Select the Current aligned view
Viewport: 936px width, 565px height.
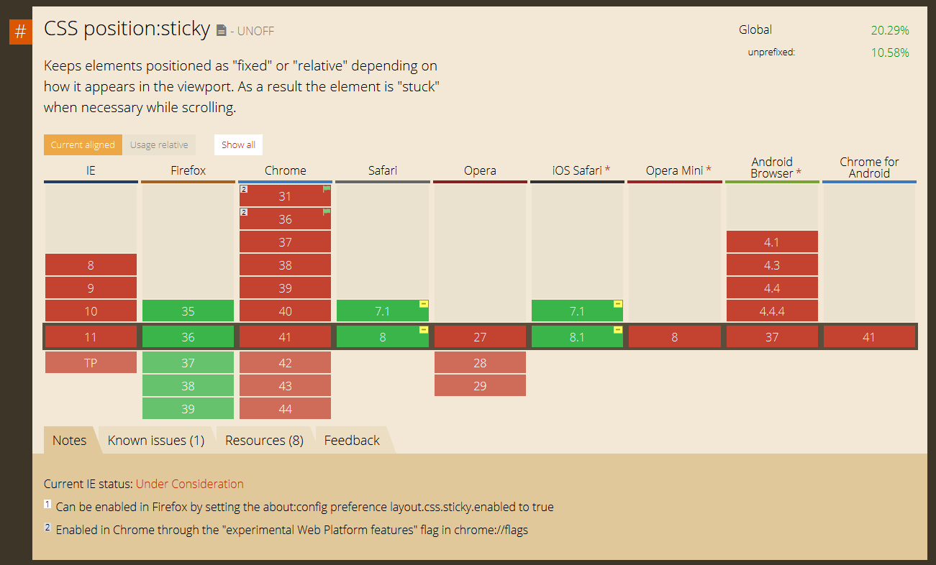pyautogui.click(x=83, y=144)
